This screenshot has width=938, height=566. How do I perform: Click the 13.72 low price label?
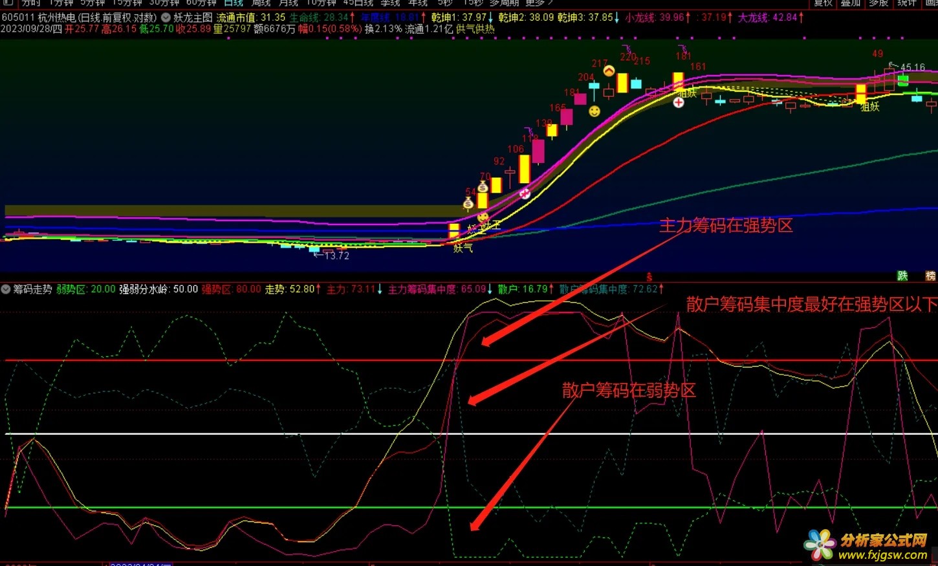tap(336, 256)
